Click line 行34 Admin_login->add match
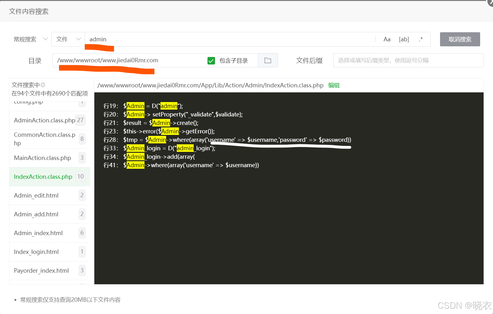The image size is (493, 314). [x=149, y=157]
